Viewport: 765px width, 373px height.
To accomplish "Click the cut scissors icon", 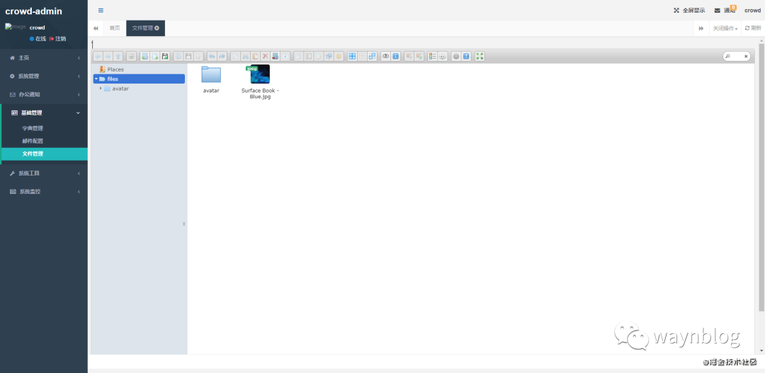I will pos(245,56).
